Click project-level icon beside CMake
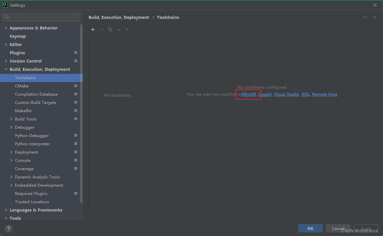383x236 pixels. [76, 86]
